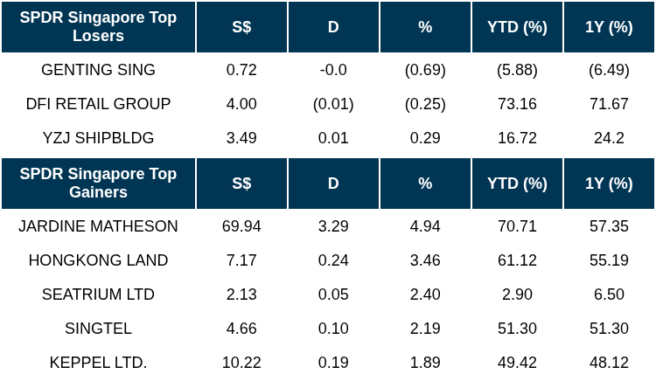The image size is (656, 381).
Task: Select Keppel's price cell 10.22
Action: click(x=241, y=363)
